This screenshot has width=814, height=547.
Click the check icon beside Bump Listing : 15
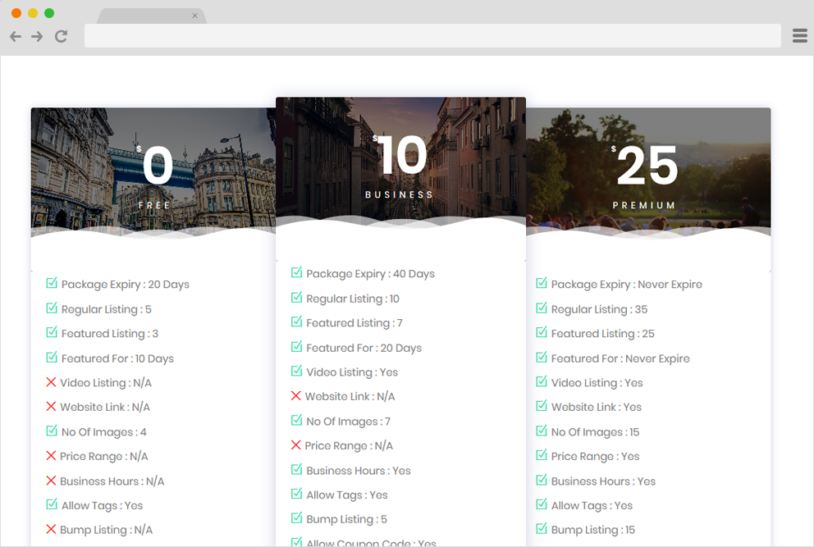(x=542, y=528)
